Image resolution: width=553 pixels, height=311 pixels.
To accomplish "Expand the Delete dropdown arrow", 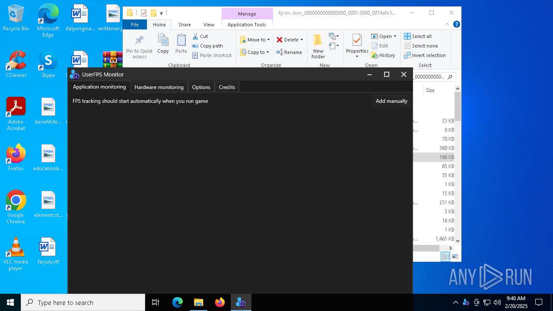I will pos(302,40).
